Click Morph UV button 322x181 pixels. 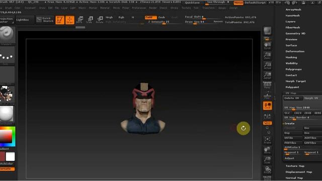point(312,98)
